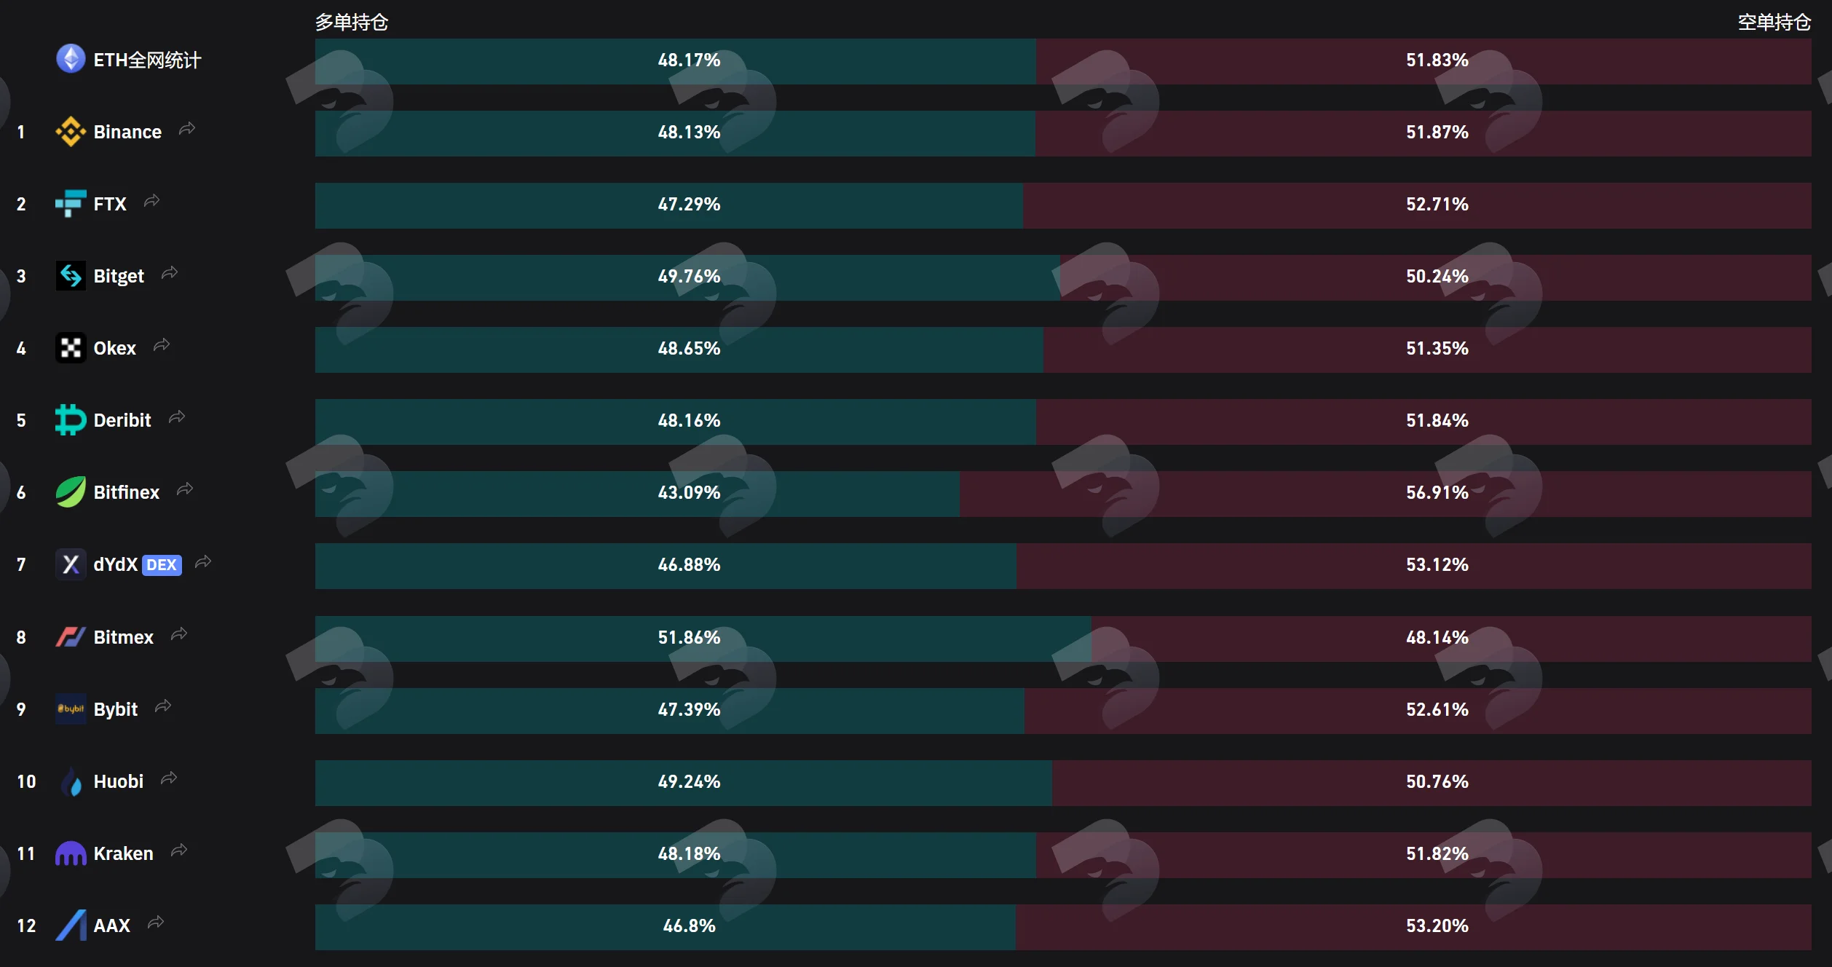Click the Binance exchange name
This screenshot has height=967, width=1832.
127,132
